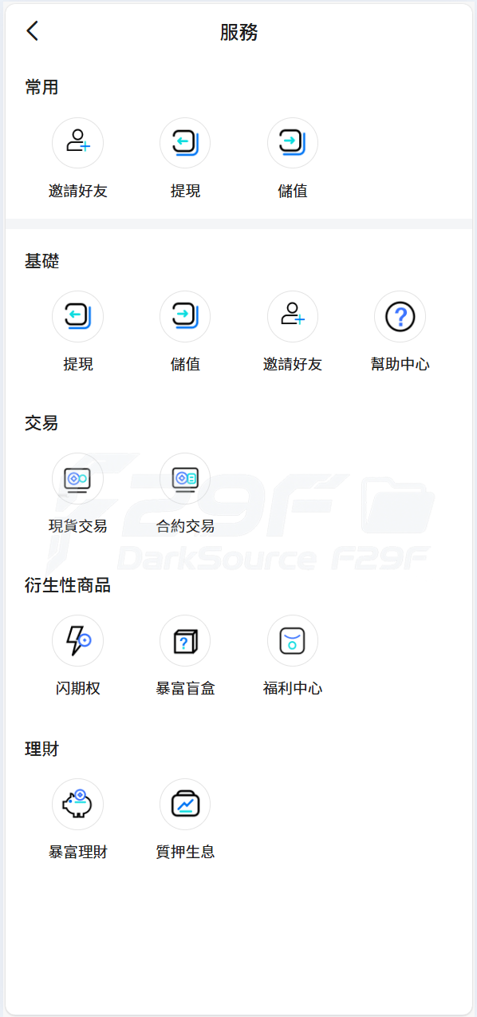Go back using the top-left arrow
Screen dimensions: 477x1017
pos(32,31)
